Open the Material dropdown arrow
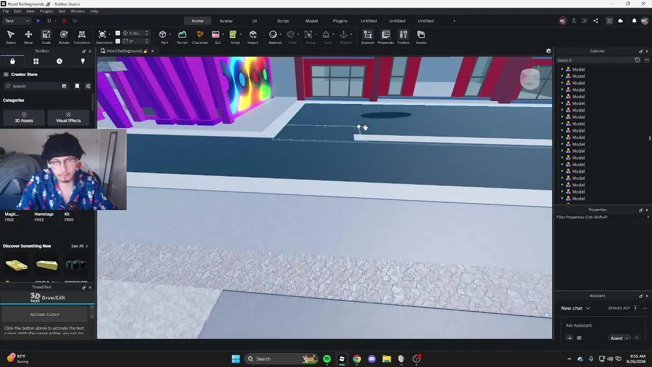 click(281, 34)
